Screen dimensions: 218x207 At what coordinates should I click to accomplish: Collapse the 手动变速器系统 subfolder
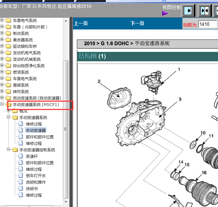(9, 117)
